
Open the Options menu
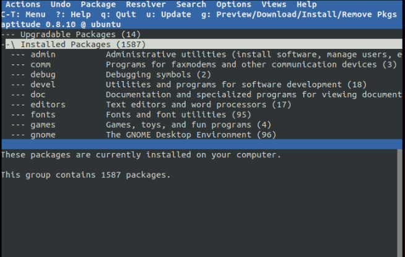[x=234, y=4]
